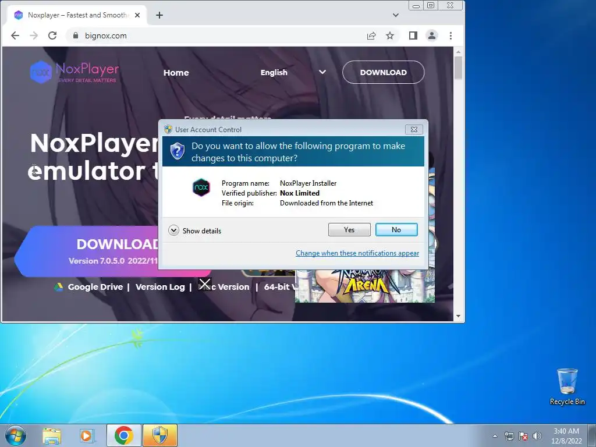The image size is (596, 447).
Task: Click outlined DOWNLOAD button in site header
Action: (383, 72)
